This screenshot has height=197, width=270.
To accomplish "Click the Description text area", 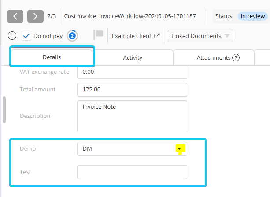I will pyautogui.click(x=132, y=116).
